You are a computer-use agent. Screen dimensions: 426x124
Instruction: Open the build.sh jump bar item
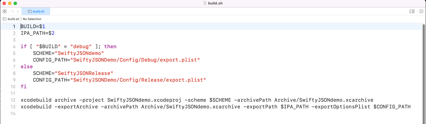point(13,19)
